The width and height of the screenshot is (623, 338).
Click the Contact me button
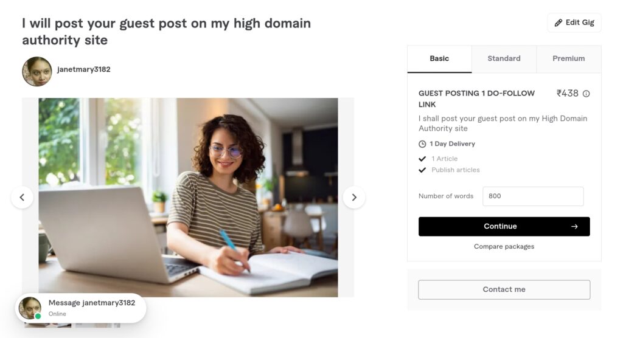(504, 289)
